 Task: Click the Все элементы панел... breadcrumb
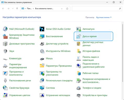click(x=44, y=9)
